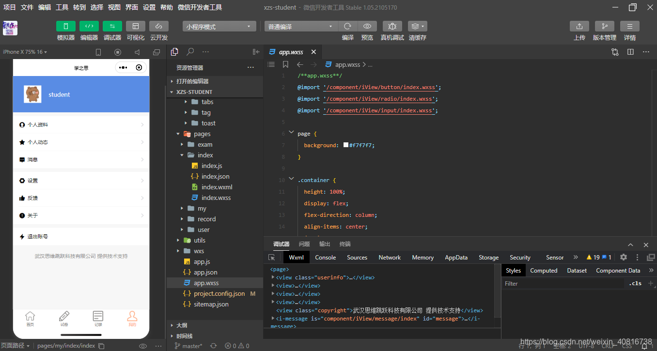Open project details (详情) button

point(630,26)
